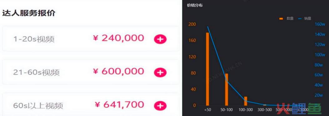Click the 达人服务报价 heading
Image resolution: width=329 pixels, height=116 pixels.
[x=29, y=13]
